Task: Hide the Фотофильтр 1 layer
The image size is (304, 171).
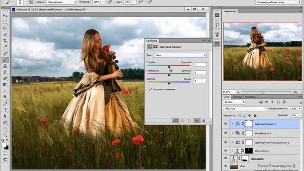Action: point(226,133)
